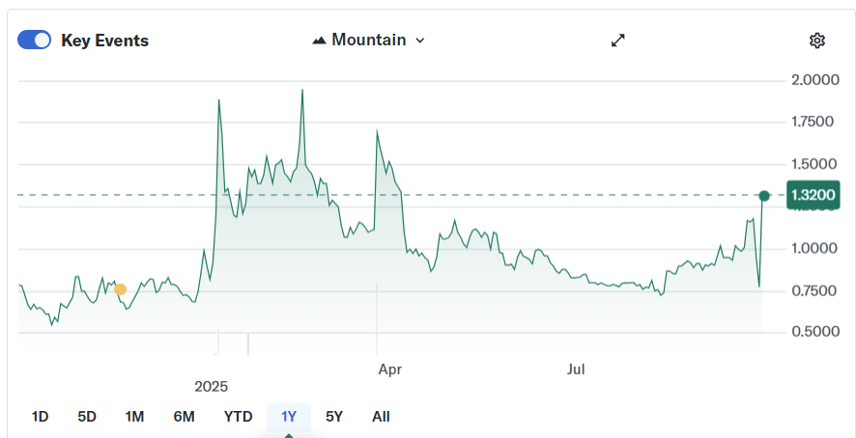The image size is (856, 438).
Task: Switch to the 5D time range
Action: coord(87,417)
